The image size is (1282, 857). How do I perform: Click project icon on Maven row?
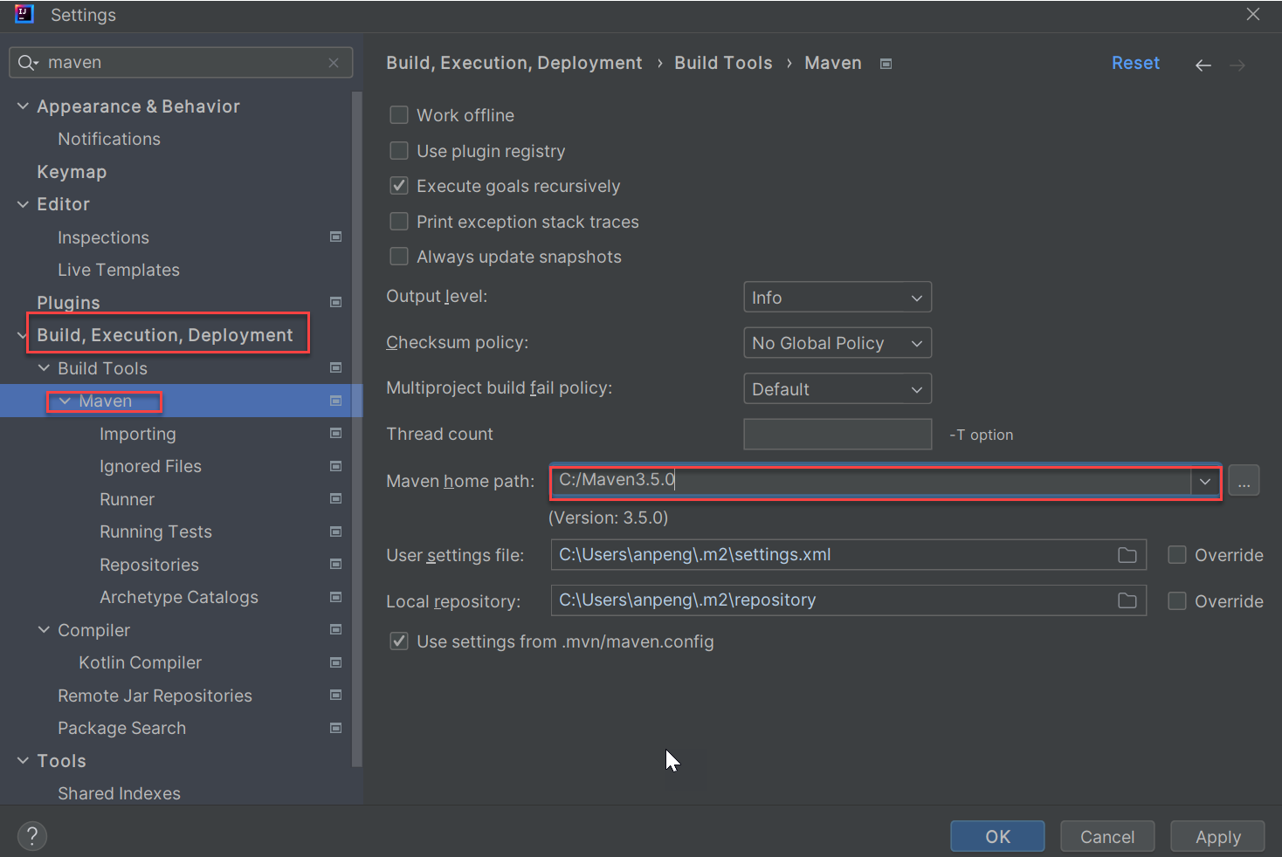pos(335,401)
